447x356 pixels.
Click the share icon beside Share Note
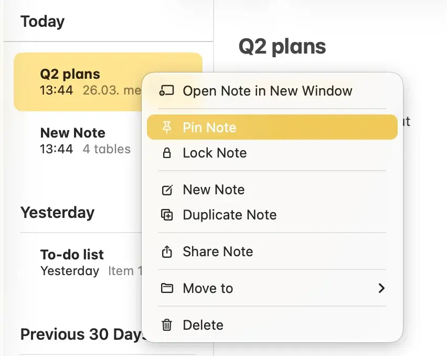pos(166,252)
